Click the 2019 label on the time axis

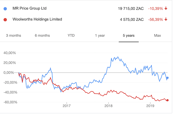pyautogui.click(x=150, y=106)
